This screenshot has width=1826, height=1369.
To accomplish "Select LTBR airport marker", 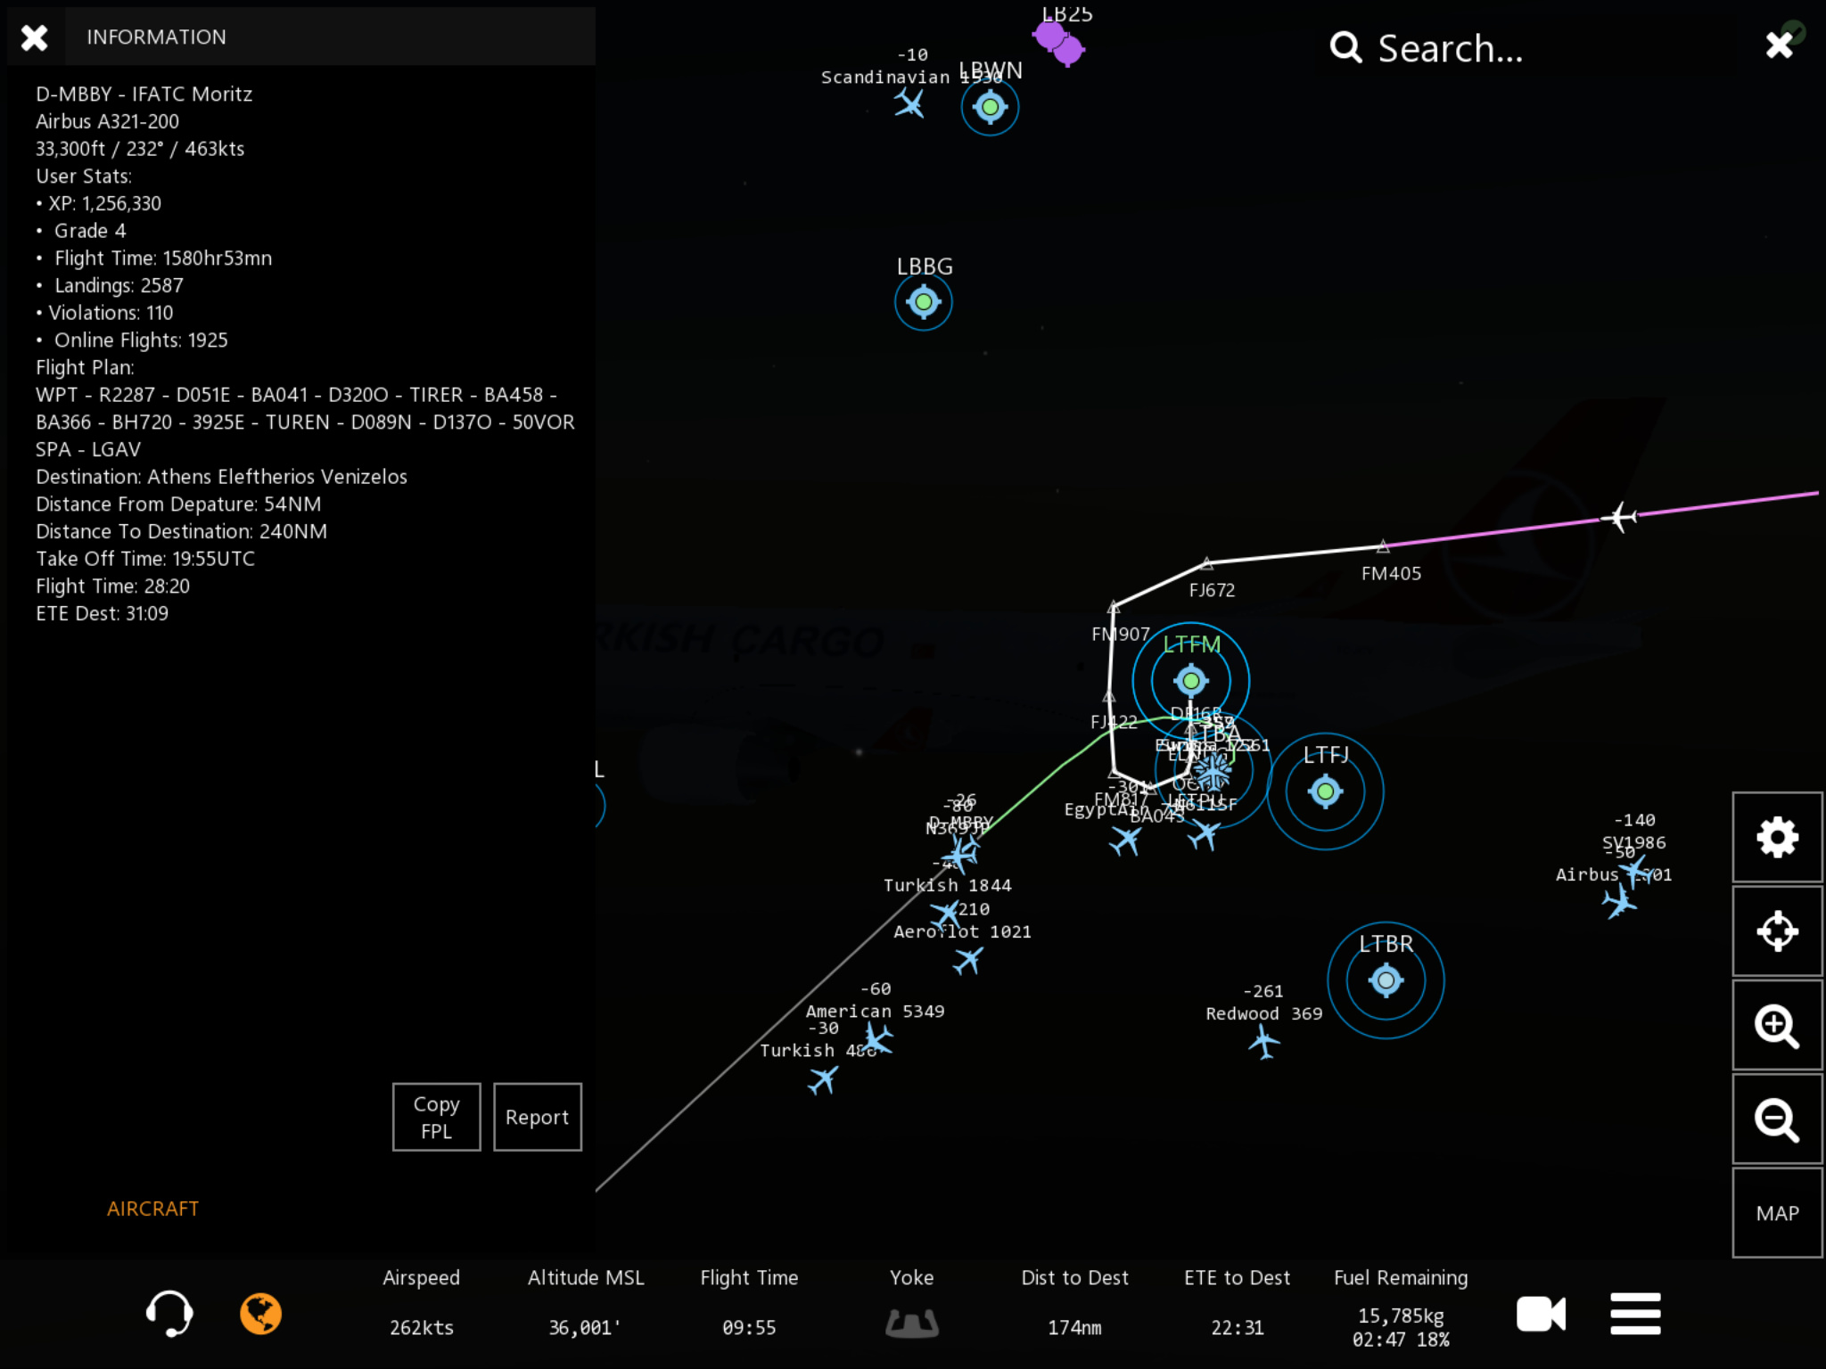I will (x=1386, y=980).
